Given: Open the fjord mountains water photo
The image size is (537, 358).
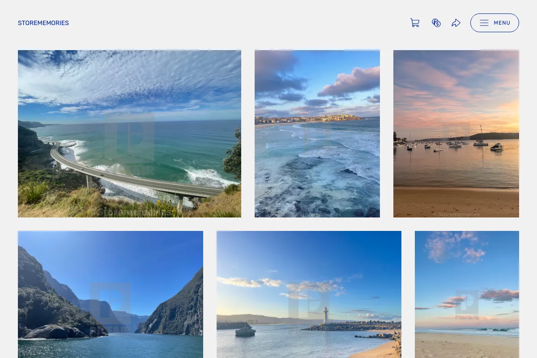Looking at the screenshot, I should [111, 294].
